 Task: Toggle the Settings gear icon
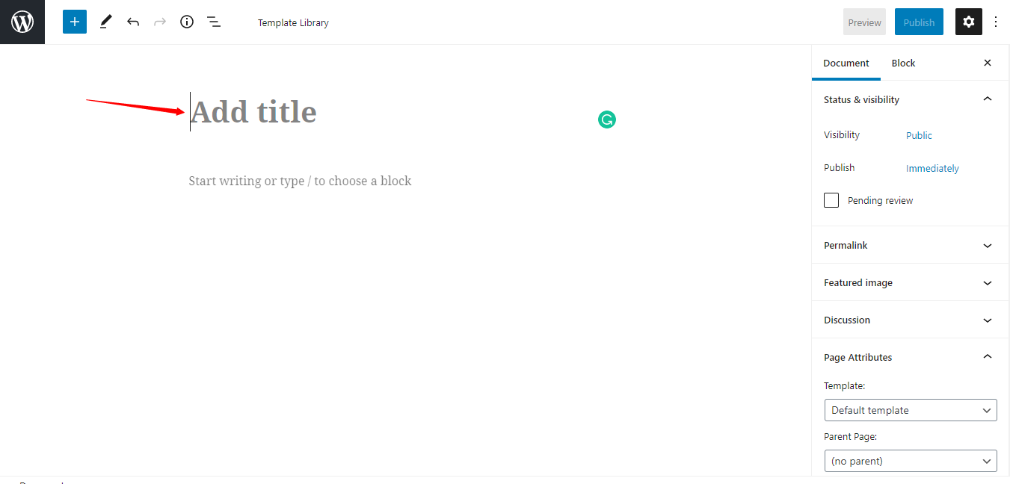coord(969,22)
